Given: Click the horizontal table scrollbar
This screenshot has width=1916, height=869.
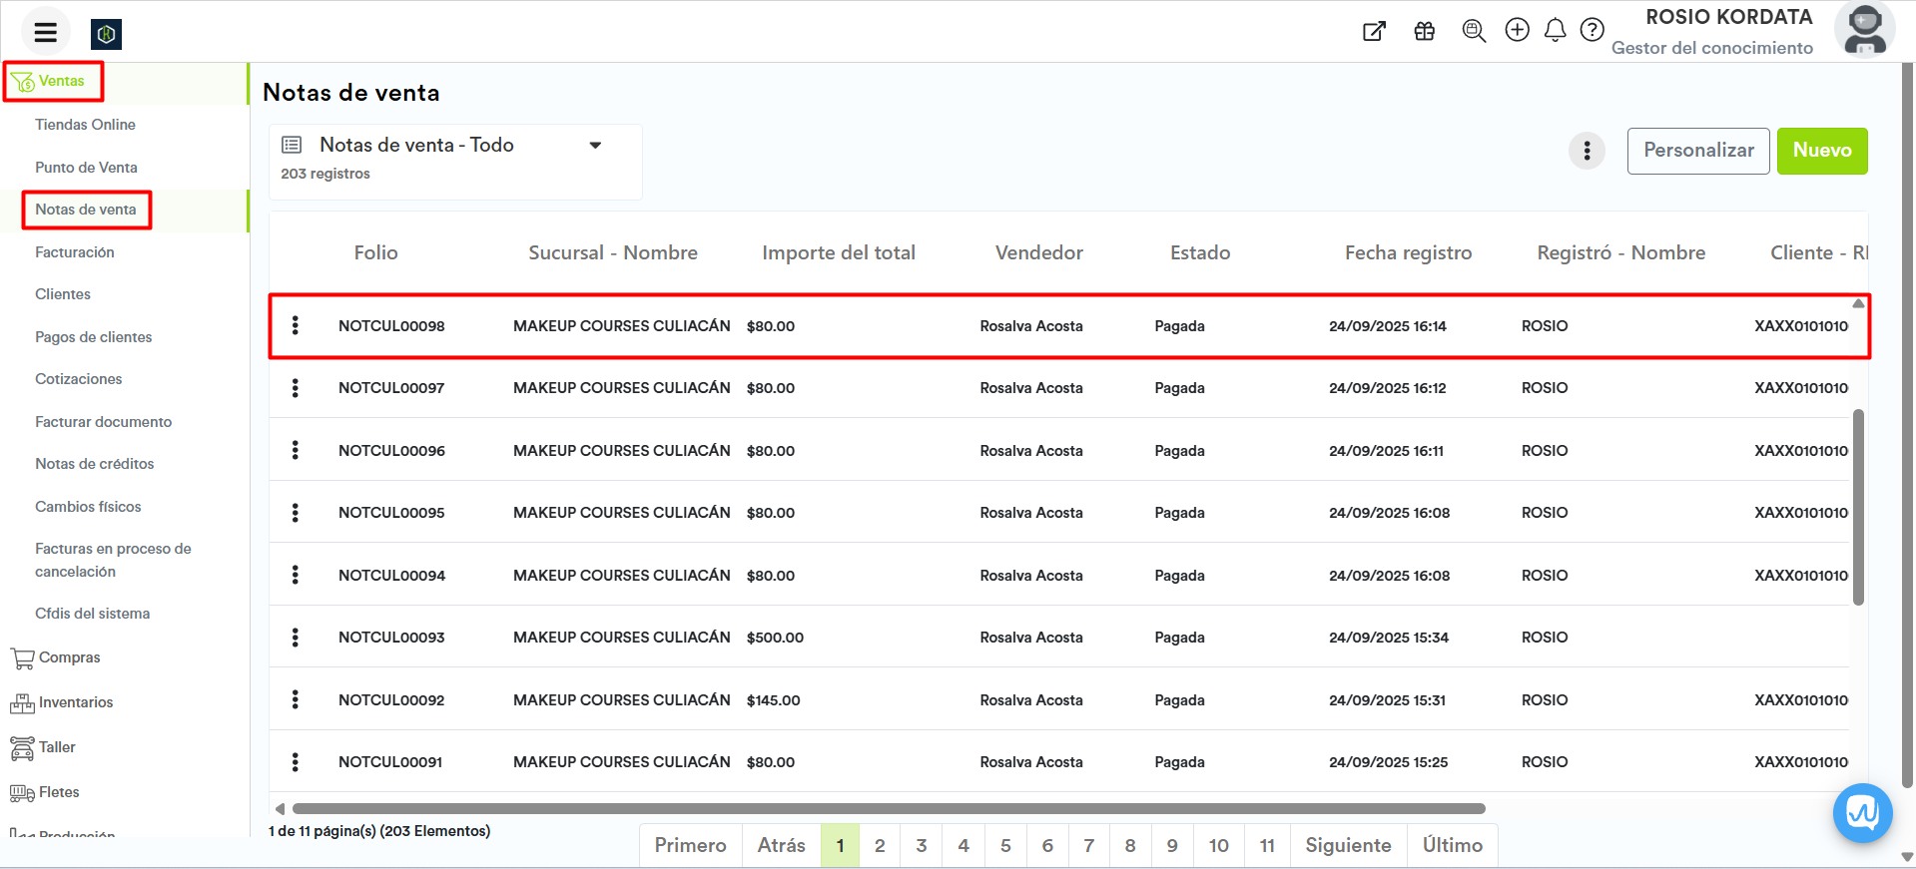Looking at the screenshot, I should (889, 809).
